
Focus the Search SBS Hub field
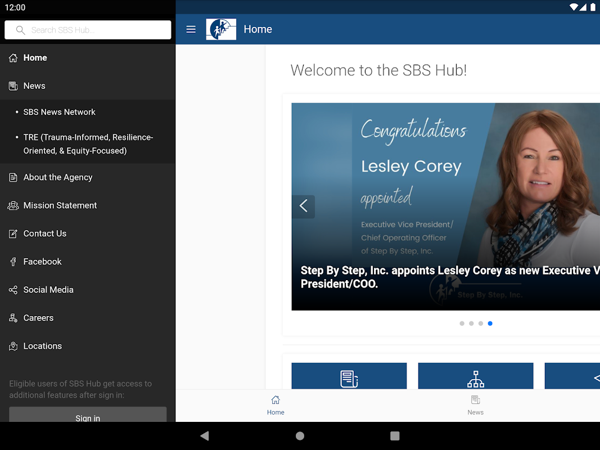(x=88, y=30)
